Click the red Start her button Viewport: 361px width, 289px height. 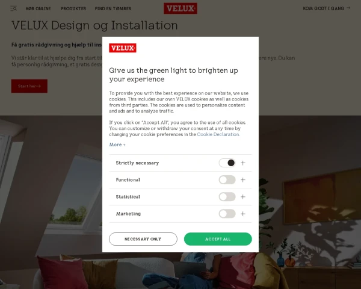point(29,86)
